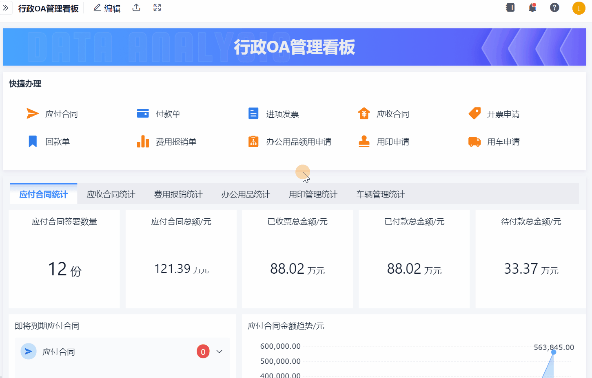
Task: Open the 用车申请 truck icon
Action: (474, 142)
